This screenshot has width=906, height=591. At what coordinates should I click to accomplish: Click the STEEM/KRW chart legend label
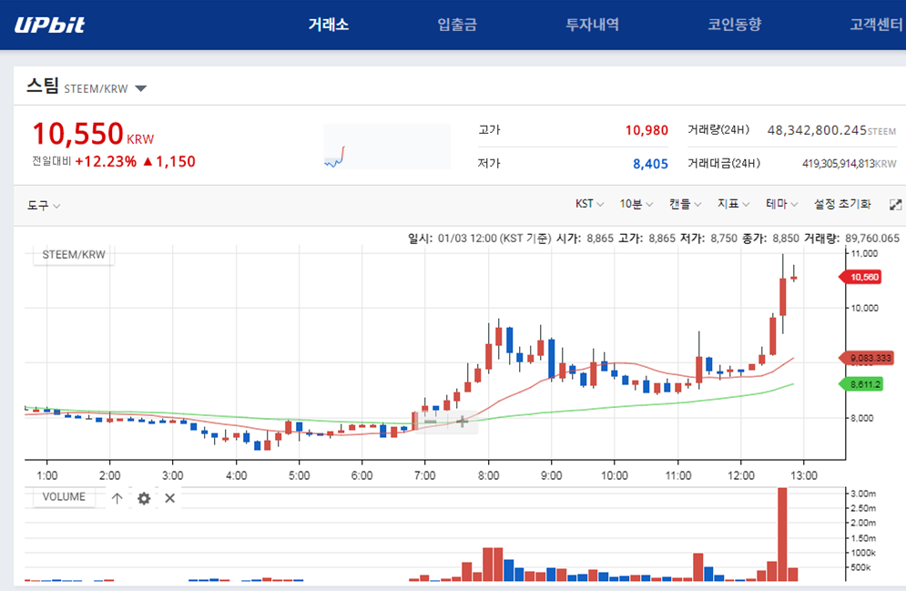74,255
